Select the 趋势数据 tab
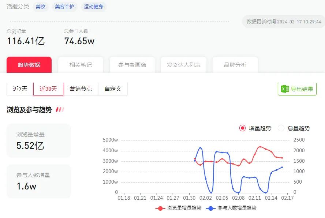This screenshot has height=218, width=325. tap(29, 65)
